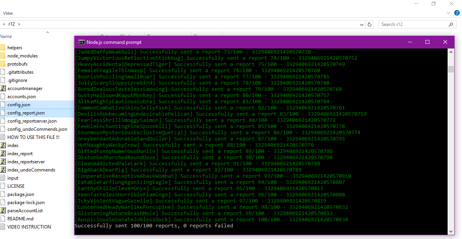Select the index_undoCommends script icon
The width and height of the screenshot is (462, 239).
(x=3, y=170)
